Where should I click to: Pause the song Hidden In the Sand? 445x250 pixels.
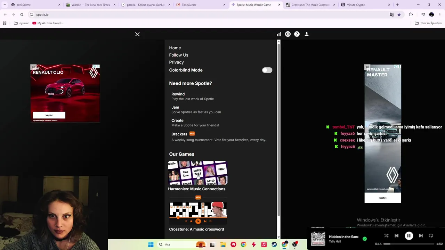[409, 235]
